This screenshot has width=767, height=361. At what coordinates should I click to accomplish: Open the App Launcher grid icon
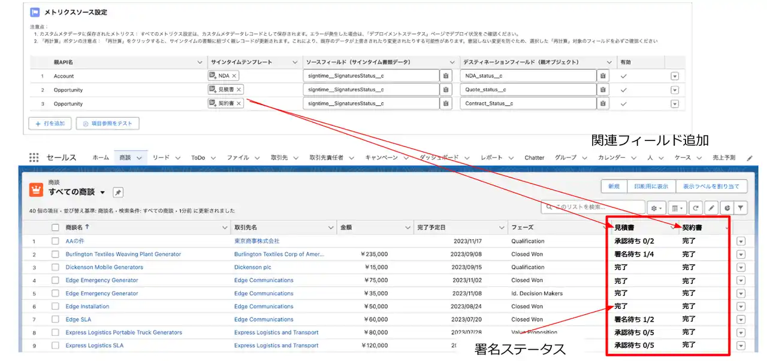[x=34, y=158]
